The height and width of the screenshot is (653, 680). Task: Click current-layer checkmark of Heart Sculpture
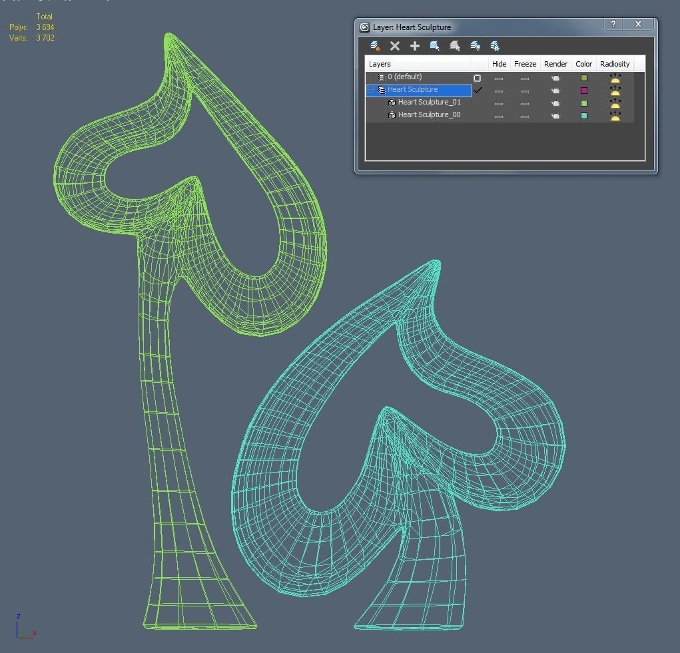tap(478, 90)
